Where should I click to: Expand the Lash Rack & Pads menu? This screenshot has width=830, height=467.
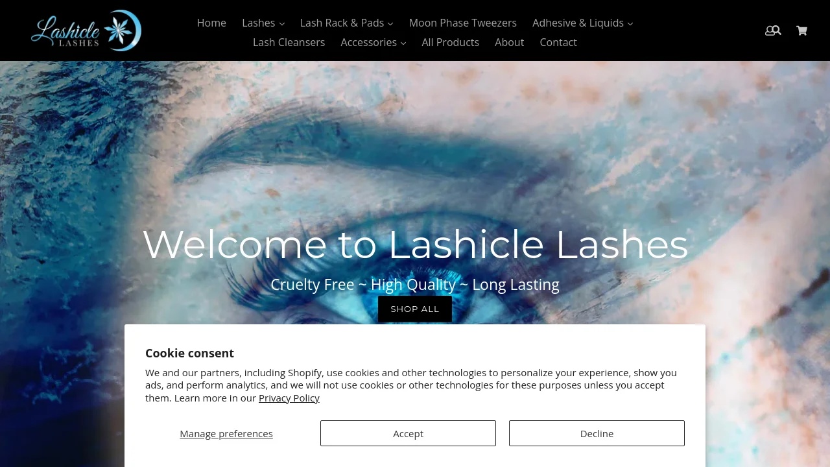[x=346, y=23]
